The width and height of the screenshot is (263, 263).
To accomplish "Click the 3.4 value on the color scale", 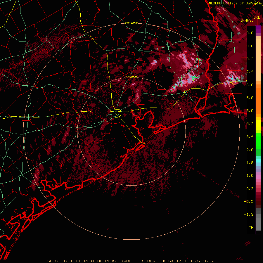I will [x=250, y=137].
